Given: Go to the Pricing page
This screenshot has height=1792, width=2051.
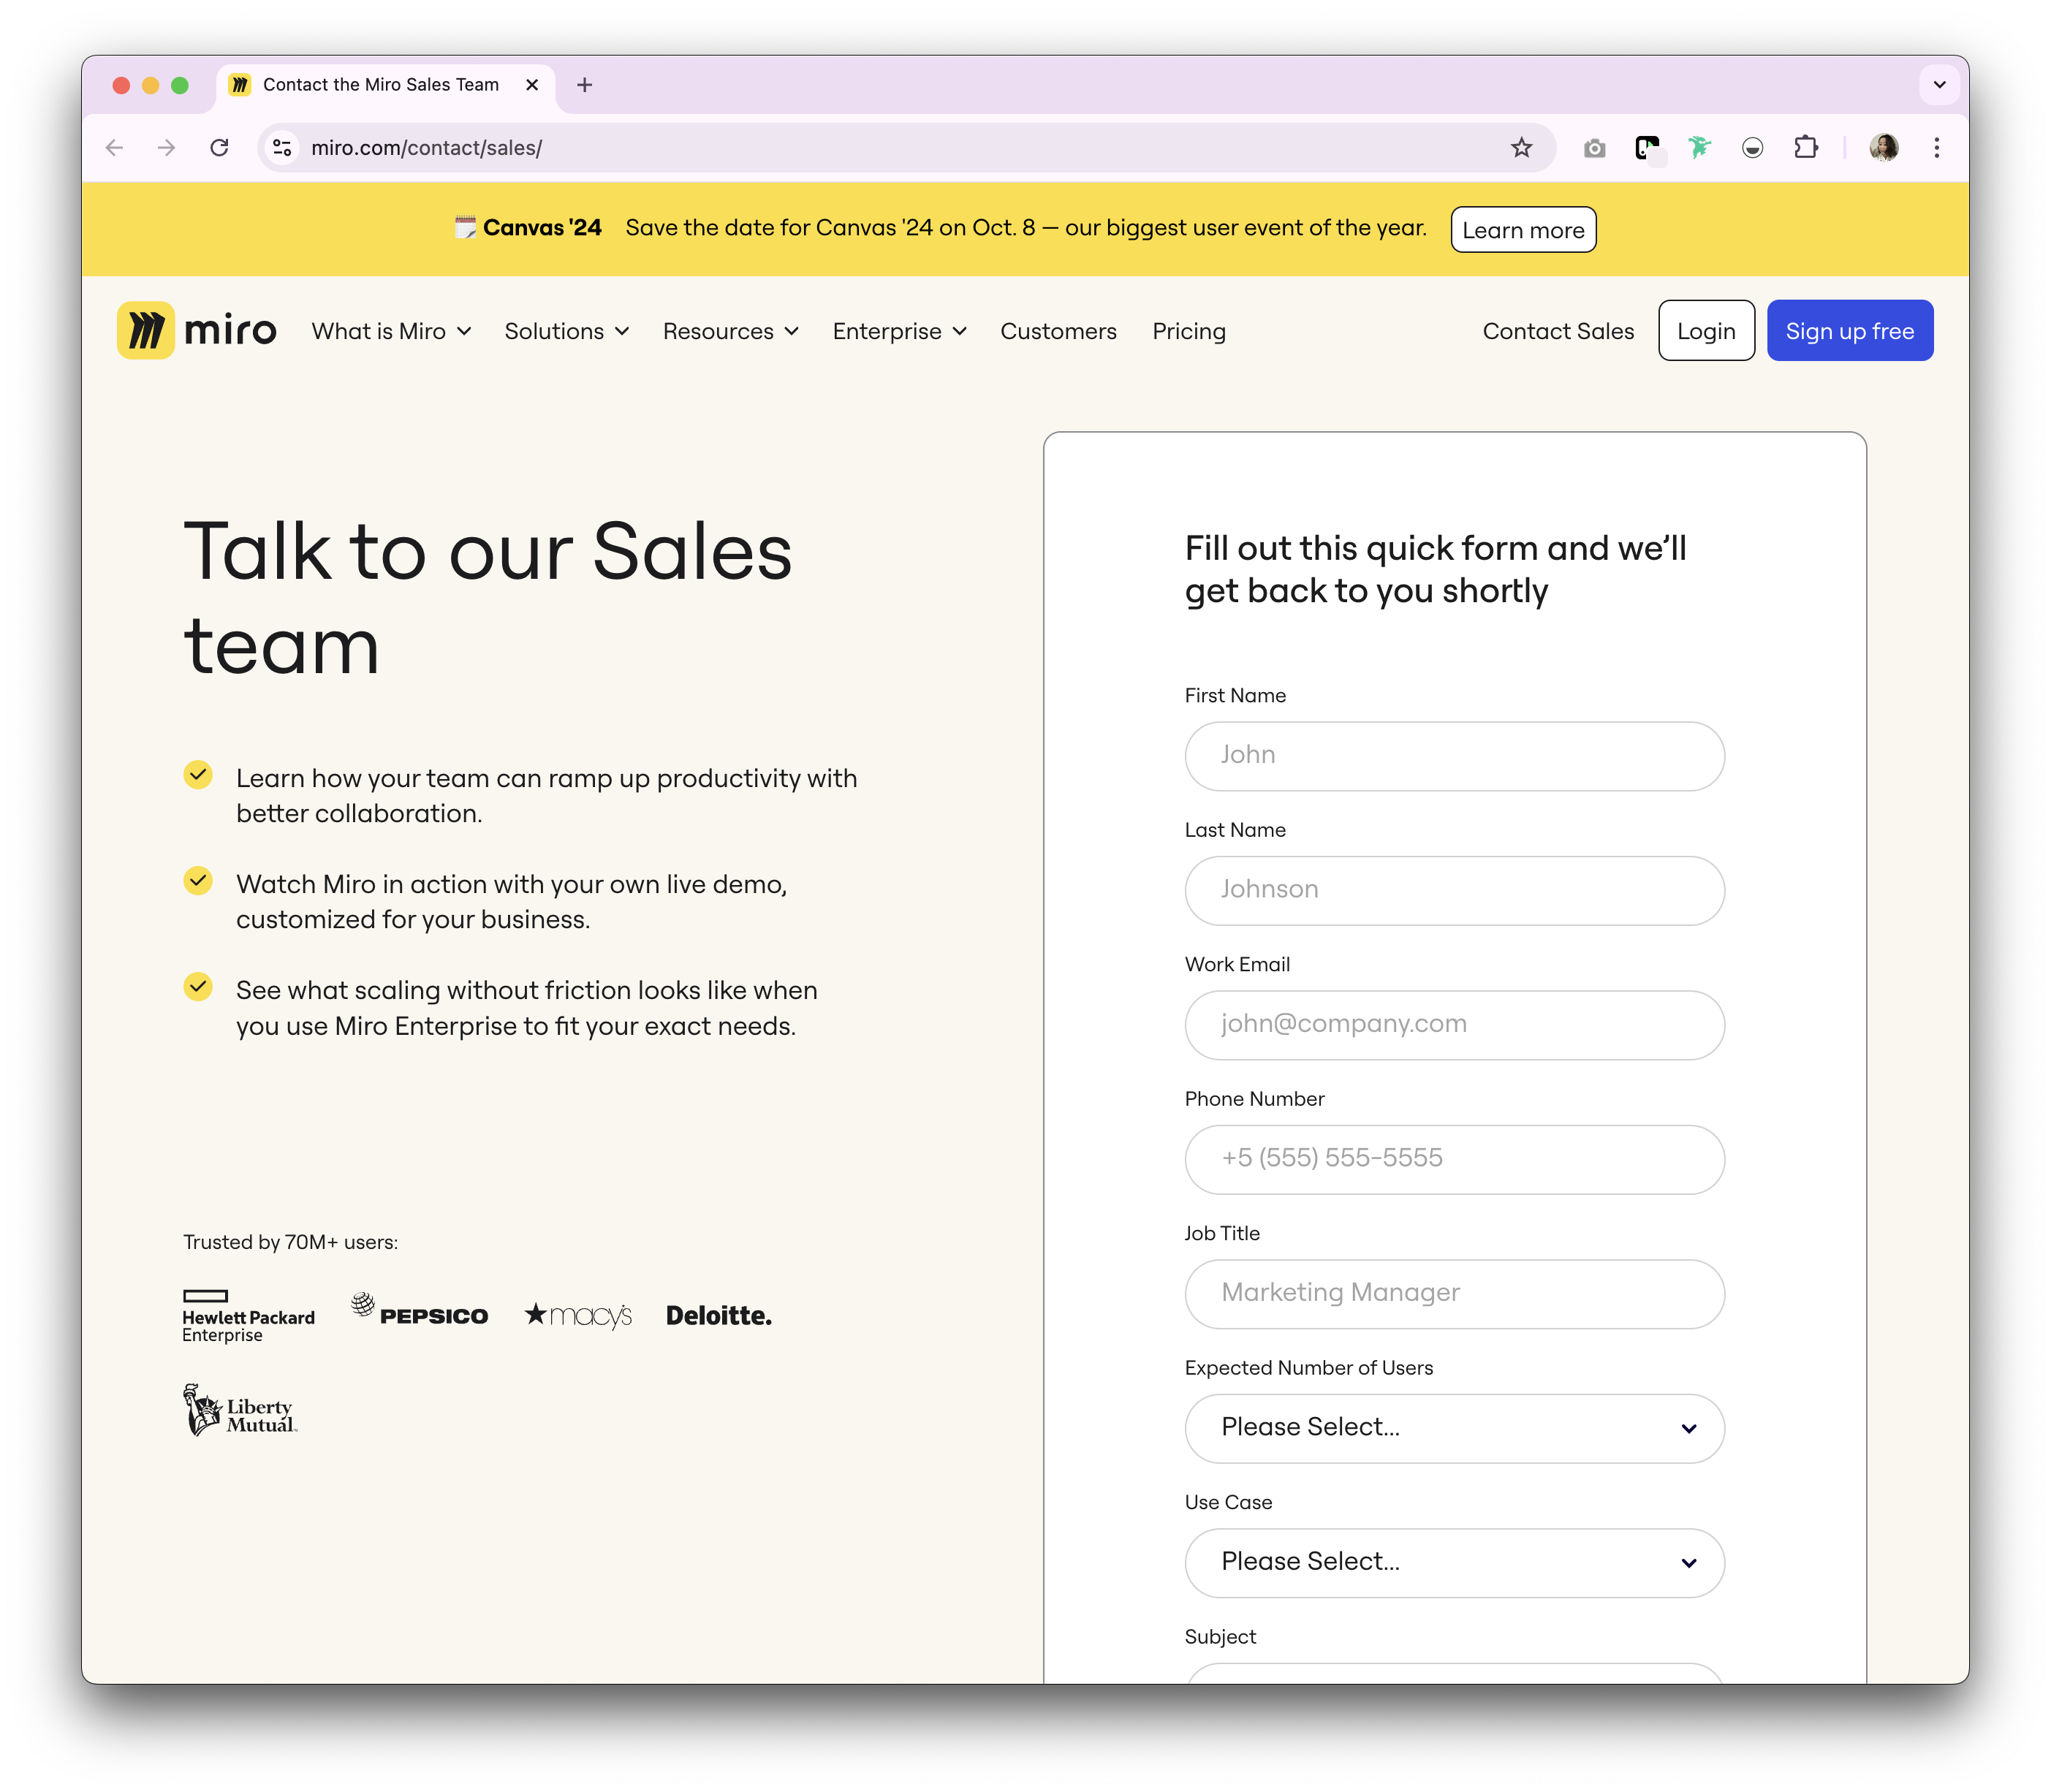Looking at the screenshot, I should point(1188,331).
